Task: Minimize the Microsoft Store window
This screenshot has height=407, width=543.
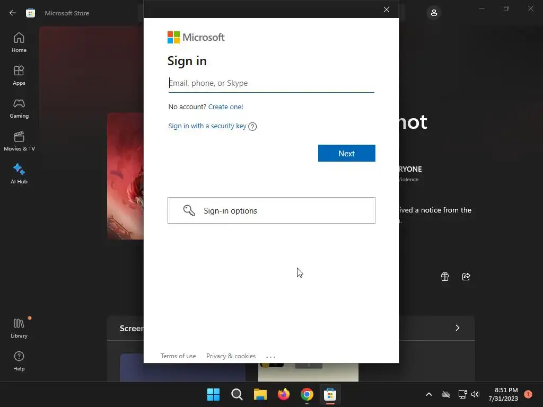Action: click(x=481, y=8)
